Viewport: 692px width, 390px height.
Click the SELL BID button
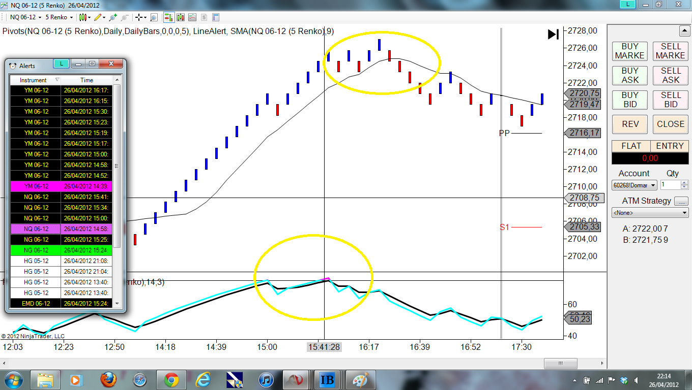(x=670, y=100)
